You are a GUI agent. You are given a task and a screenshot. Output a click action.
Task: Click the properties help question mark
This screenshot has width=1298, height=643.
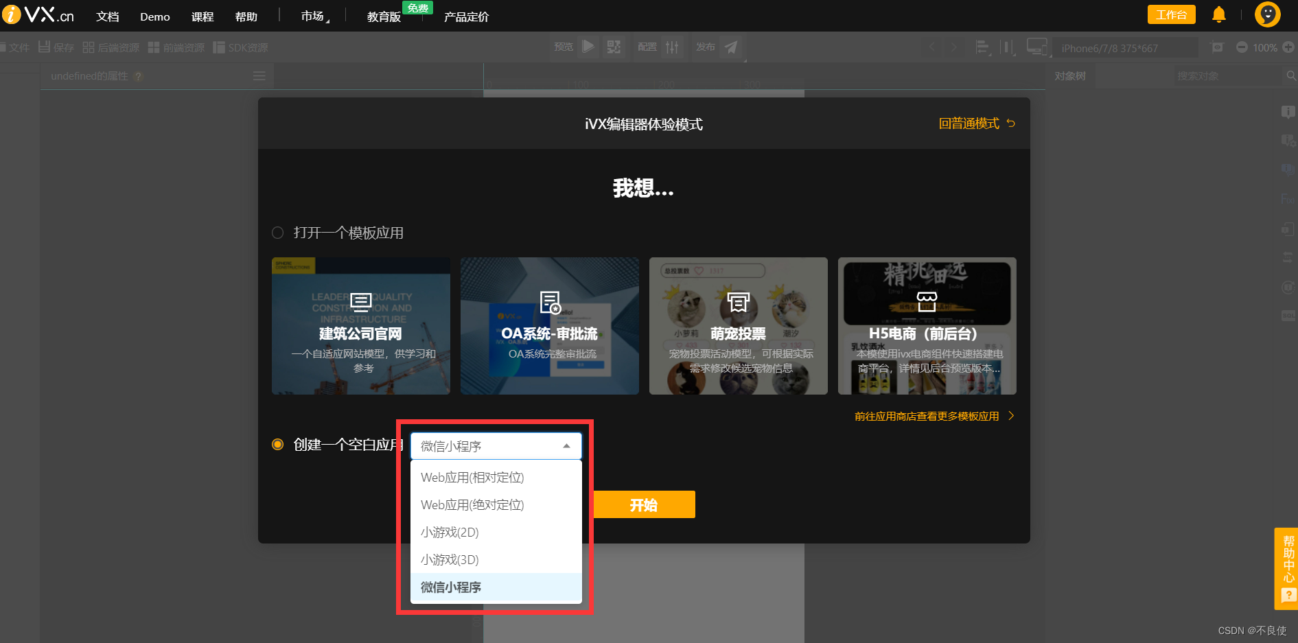pos(139,76)
